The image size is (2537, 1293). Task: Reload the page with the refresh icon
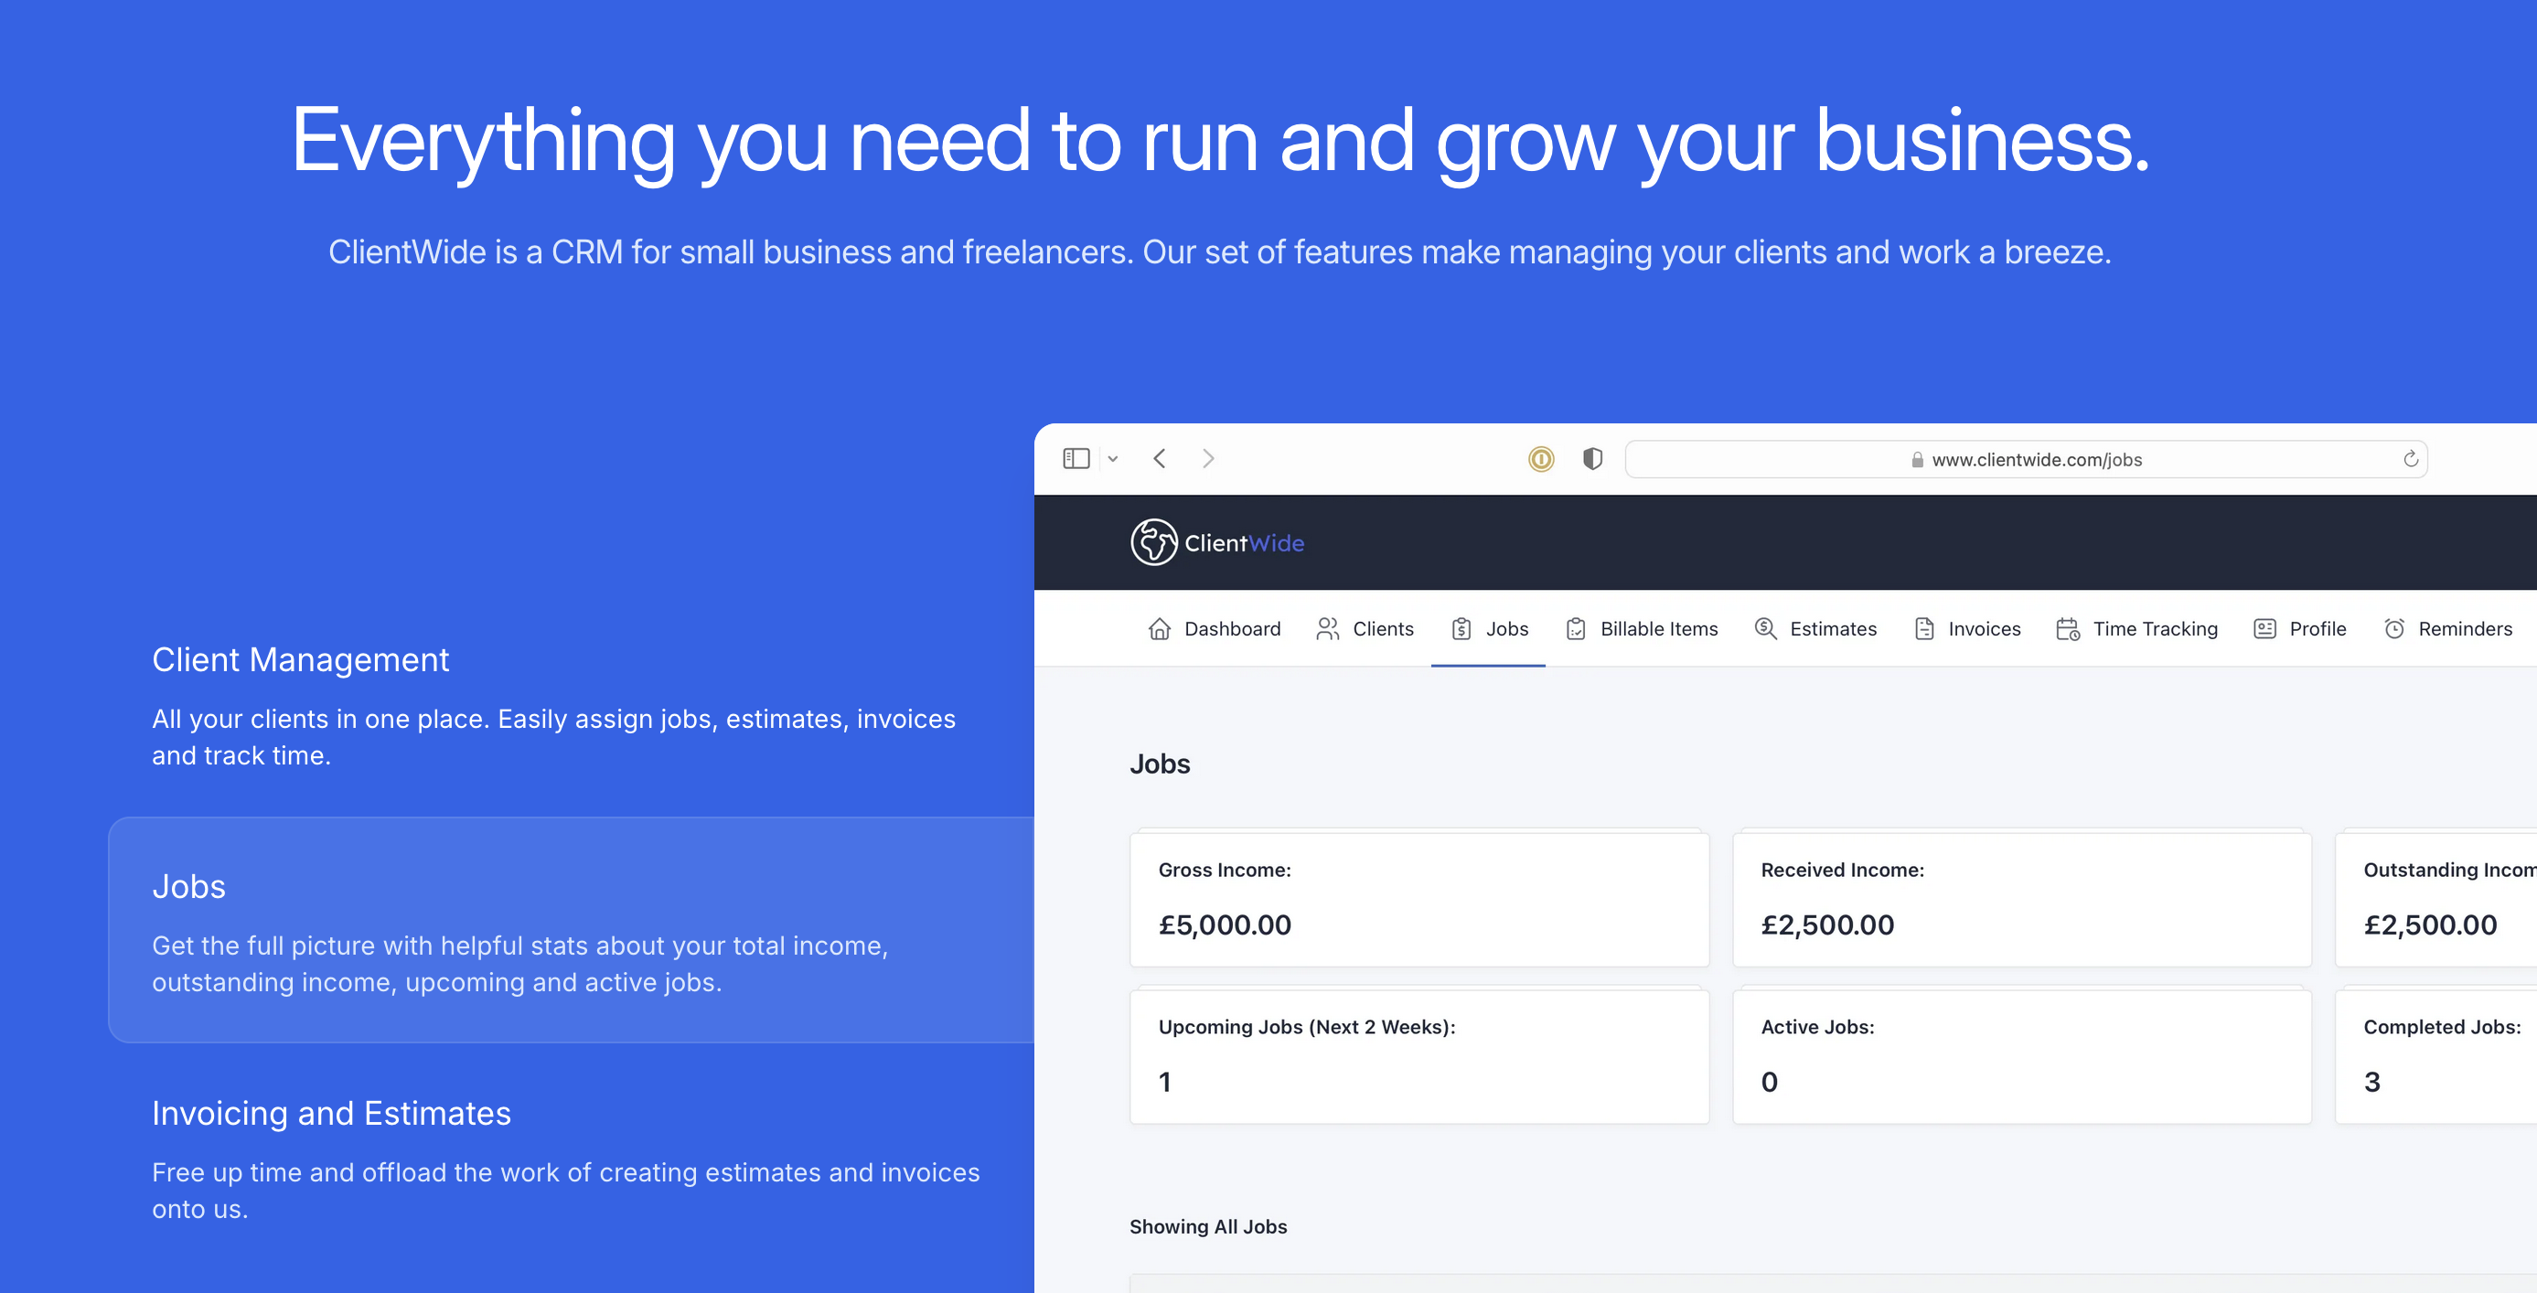(x=2410, y=459)
